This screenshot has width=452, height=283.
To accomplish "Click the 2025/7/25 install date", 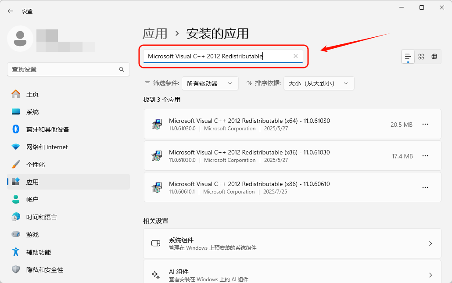I will click(x=275, y=192).
